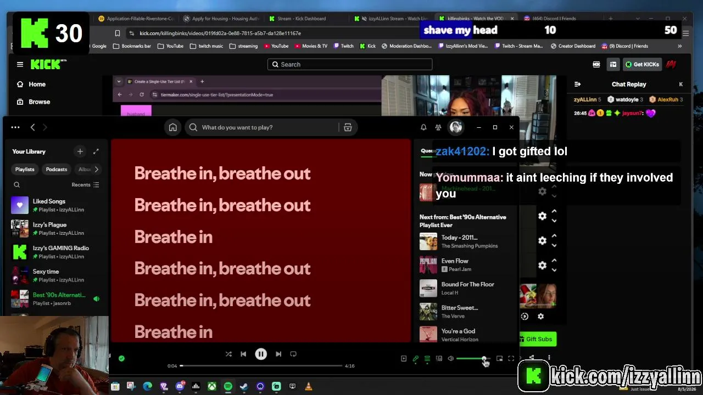Open the Moderation Dashboard bookmark

tap(406, 46)
